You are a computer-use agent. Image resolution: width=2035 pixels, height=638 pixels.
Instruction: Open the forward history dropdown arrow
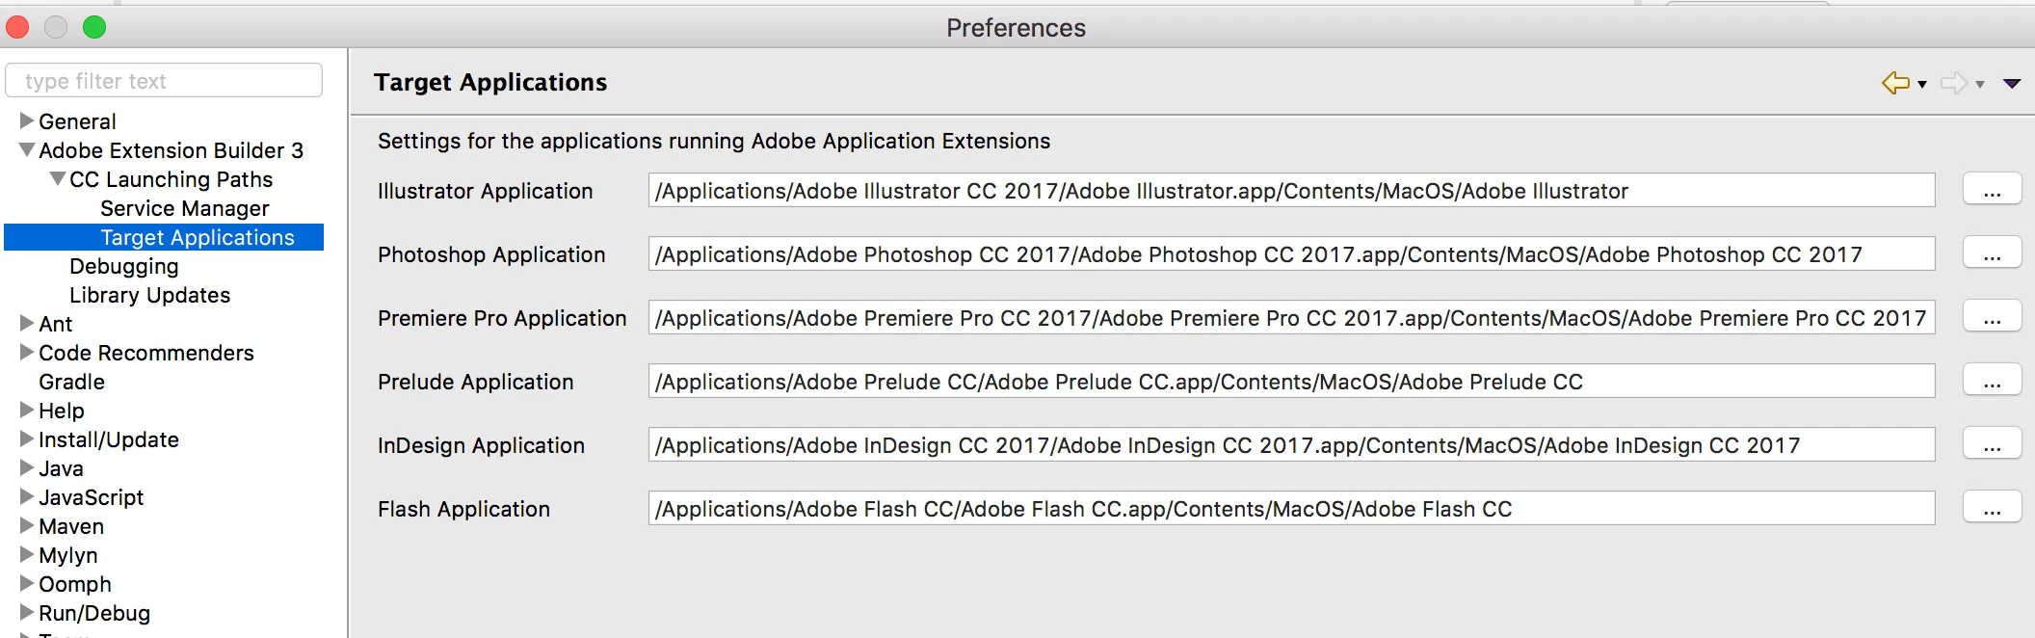click(1980, 85)
